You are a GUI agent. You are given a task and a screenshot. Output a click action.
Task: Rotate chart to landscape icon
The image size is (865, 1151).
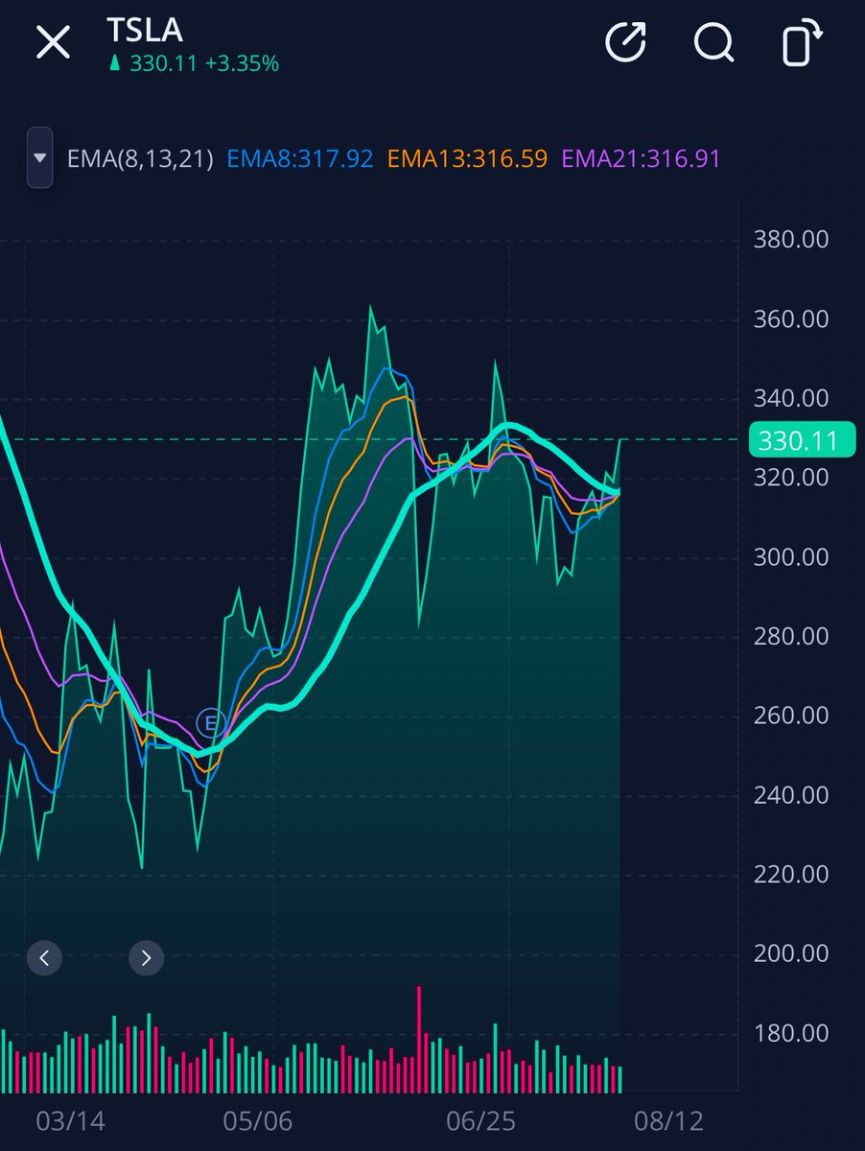point(801,42)
